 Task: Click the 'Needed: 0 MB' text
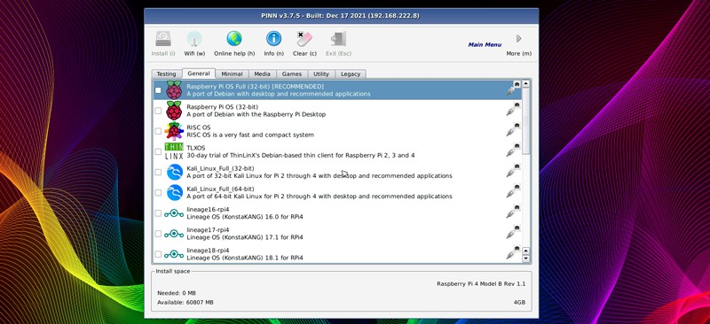tap(176, 293)
